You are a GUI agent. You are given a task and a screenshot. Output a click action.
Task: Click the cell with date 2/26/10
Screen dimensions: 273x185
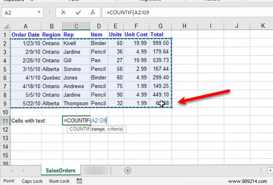point(26,60)
